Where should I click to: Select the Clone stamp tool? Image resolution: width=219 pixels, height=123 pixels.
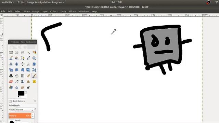pyautogui.click(x=28, y=81)
